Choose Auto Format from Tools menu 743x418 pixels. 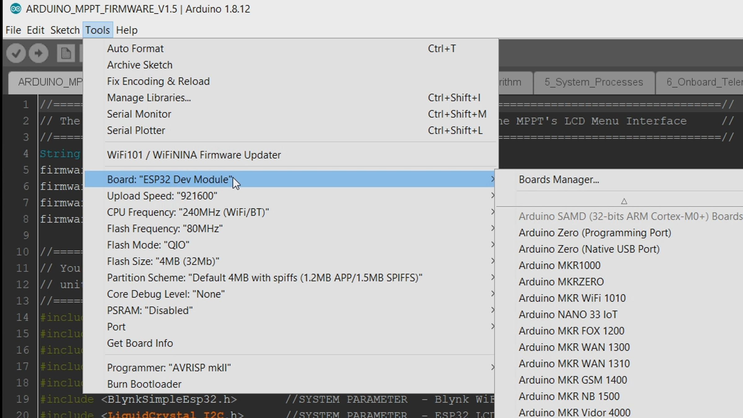coord(291,49)
